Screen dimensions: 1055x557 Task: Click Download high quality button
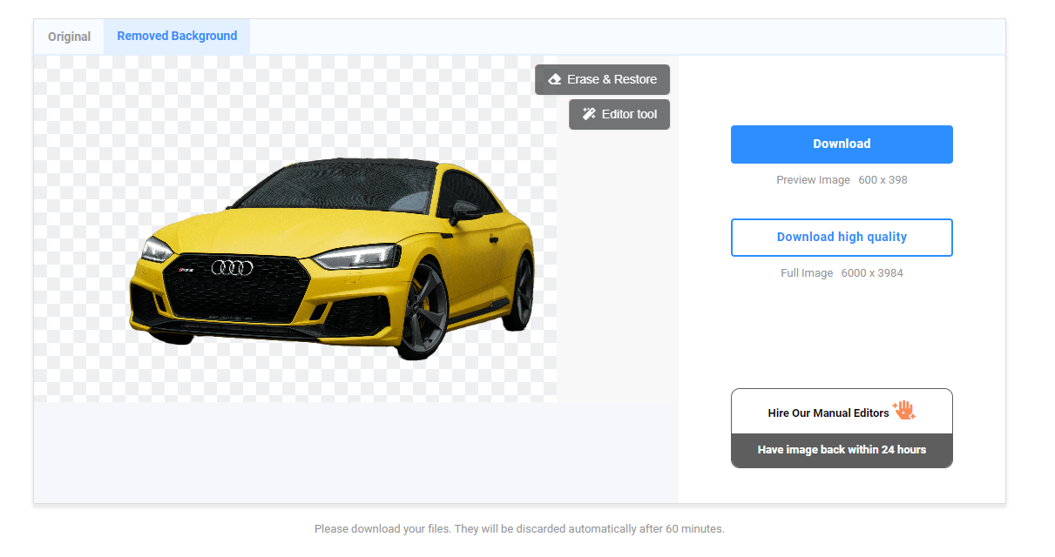[842, 238]
